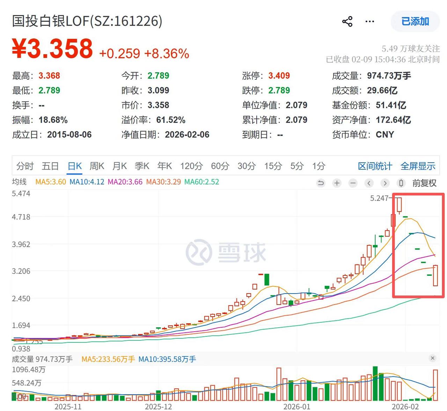Viewport: 447px width, 411px height.
Task: Select the 季K quarterly chart tab
Action: pyautogui.click(x=142, y=166)
